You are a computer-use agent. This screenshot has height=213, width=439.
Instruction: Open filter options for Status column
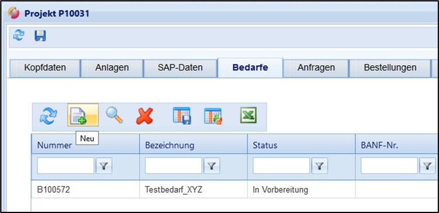pyautogui.click(x=319, y=166)
